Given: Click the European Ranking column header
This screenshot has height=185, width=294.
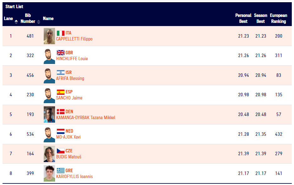Looking at the screenshot, I should point(279,18).
